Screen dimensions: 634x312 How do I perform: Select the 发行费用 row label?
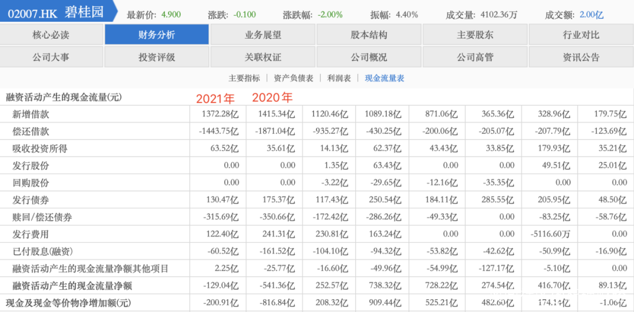click(x=31, y=234)
